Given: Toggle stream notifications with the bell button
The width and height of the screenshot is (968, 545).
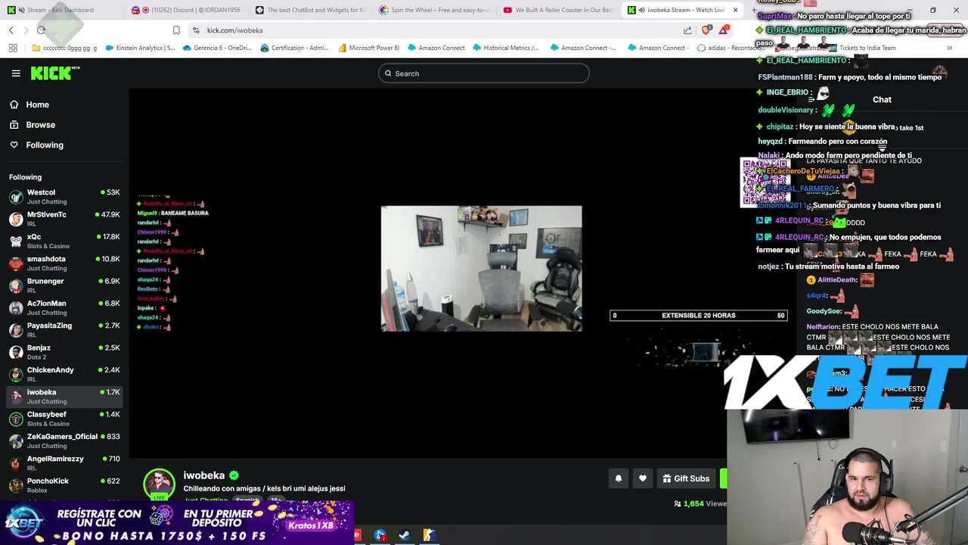Looking at the screenshot, I should [619, 478].
